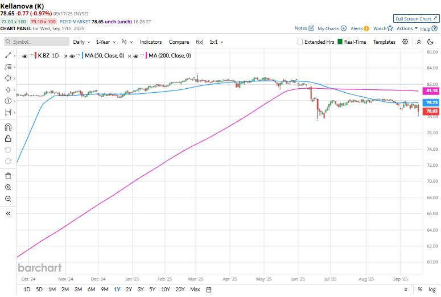
Task: Expand the bottom toolbar chevron
Action: pos(406,290)
